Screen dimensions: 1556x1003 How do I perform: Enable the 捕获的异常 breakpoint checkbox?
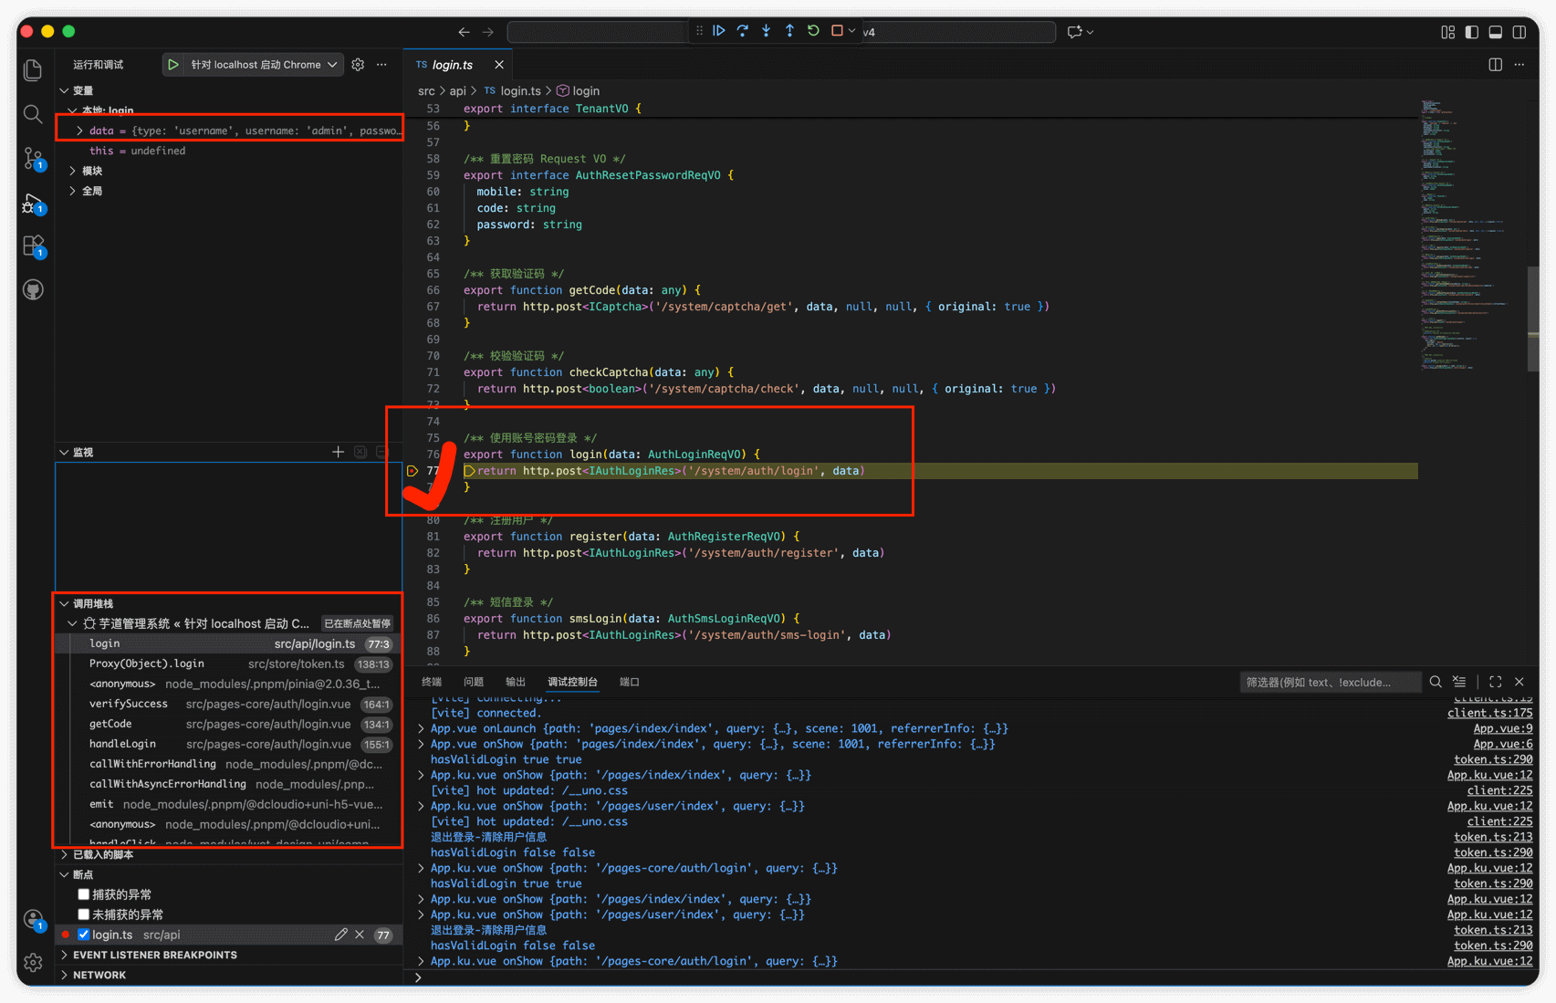[84, 894]
